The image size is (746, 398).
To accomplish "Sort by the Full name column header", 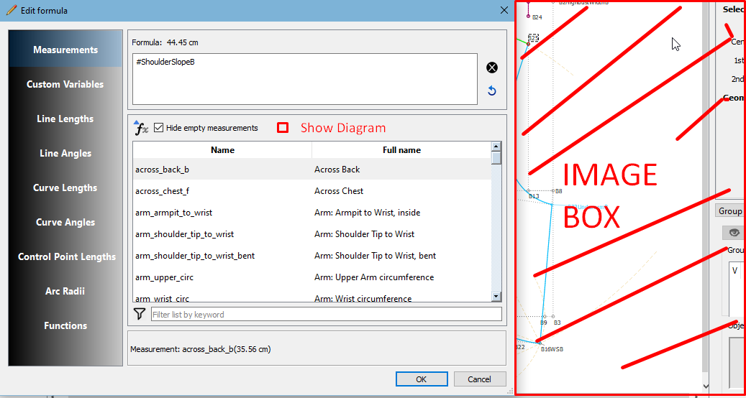I will [x=401, y=150].
